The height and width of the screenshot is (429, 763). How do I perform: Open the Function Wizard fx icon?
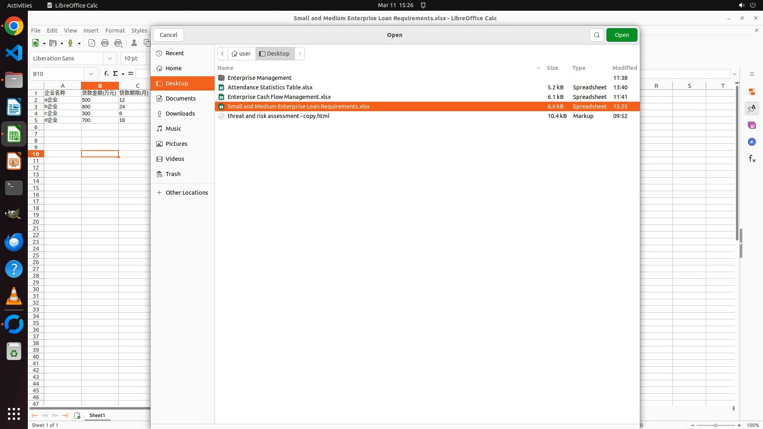[106, 73]
